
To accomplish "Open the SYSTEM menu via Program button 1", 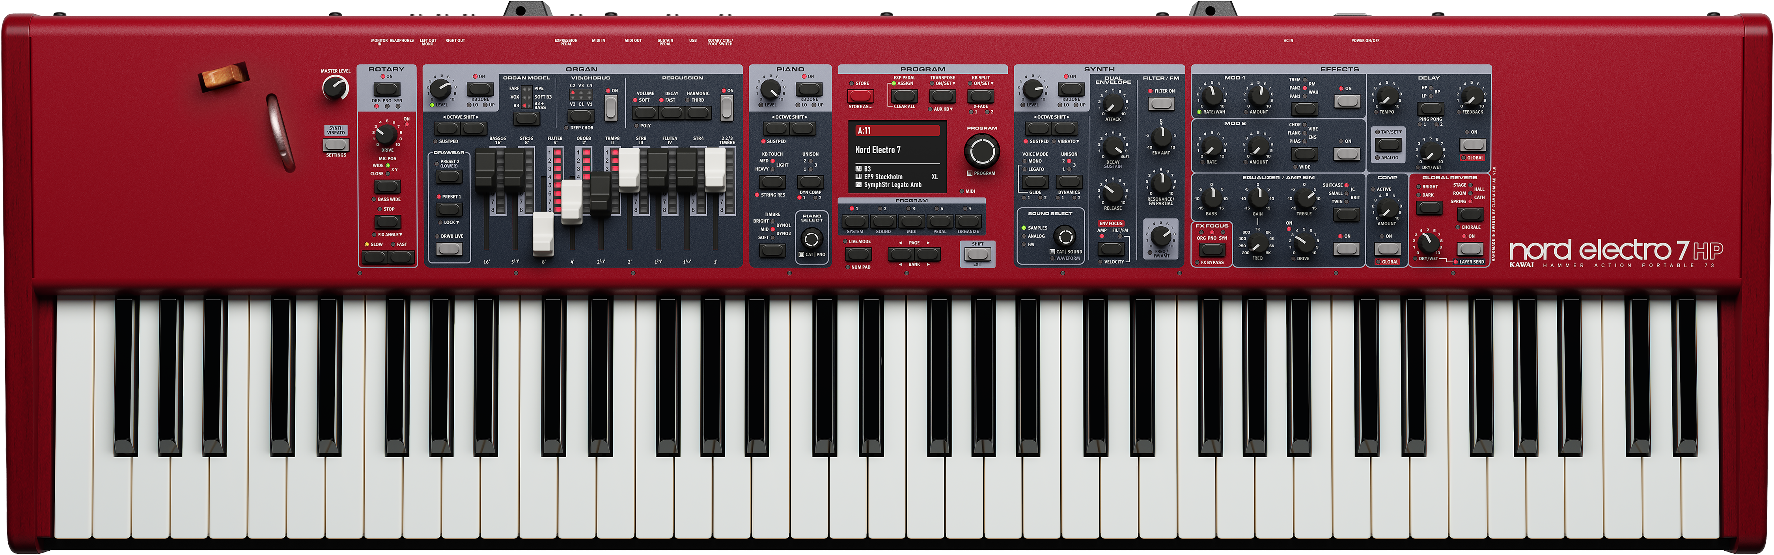I will tap(855, 221).
